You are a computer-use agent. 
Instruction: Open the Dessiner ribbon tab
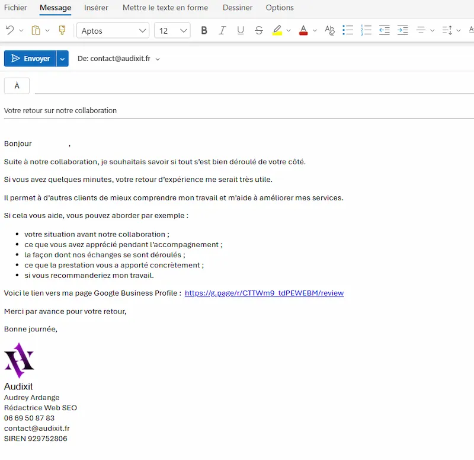click(x=237, y=8)
